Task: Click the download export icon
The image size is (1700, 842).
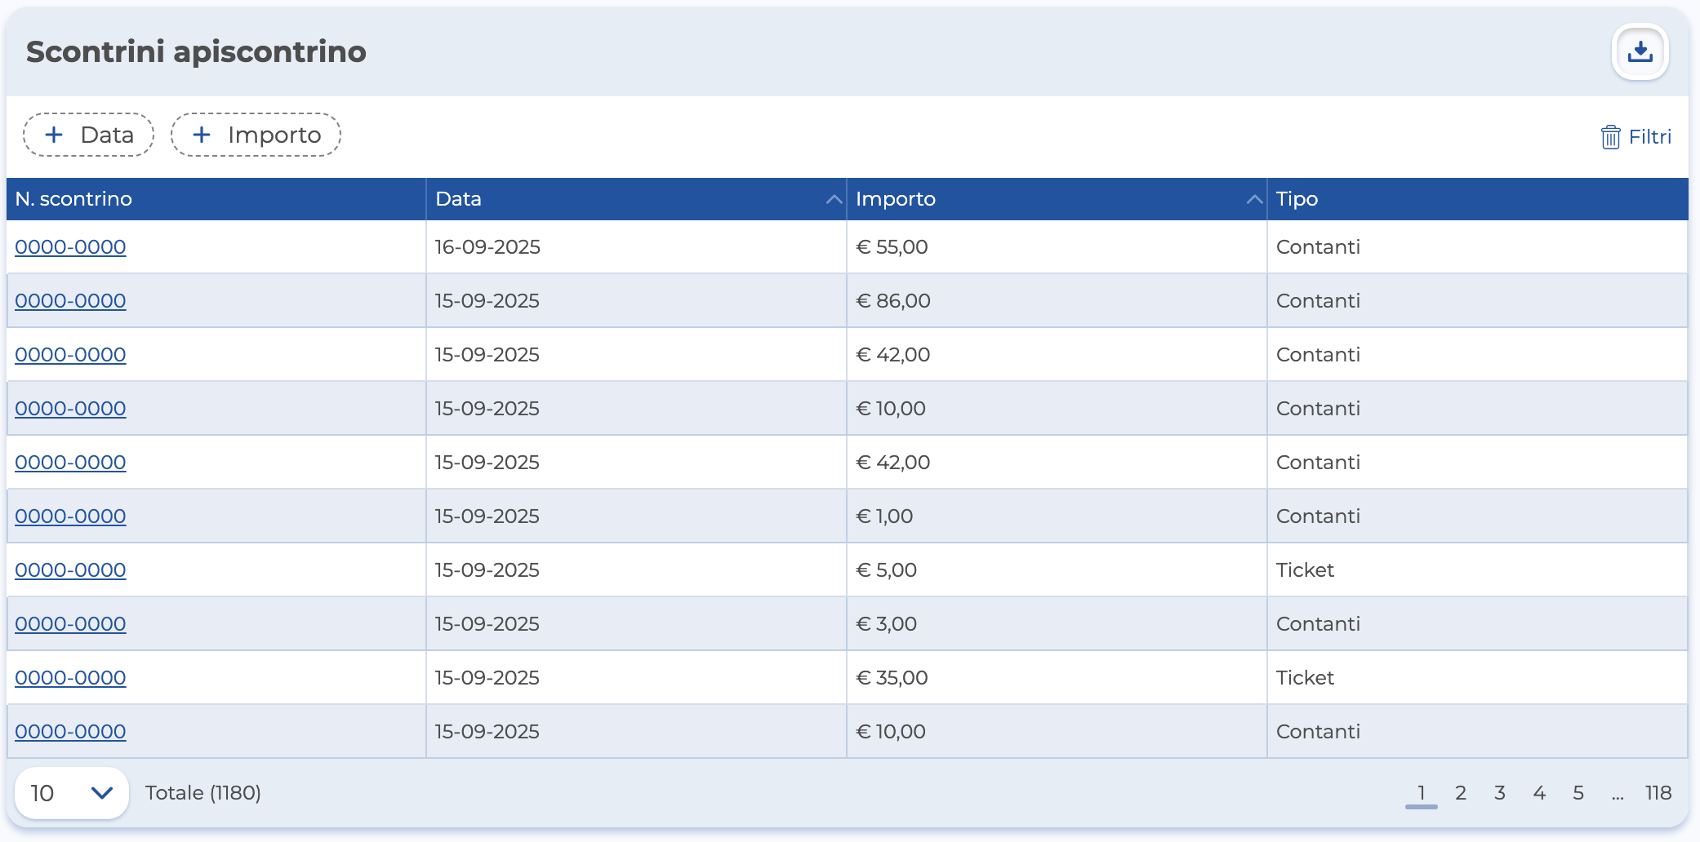Action: click(1640, 52)
